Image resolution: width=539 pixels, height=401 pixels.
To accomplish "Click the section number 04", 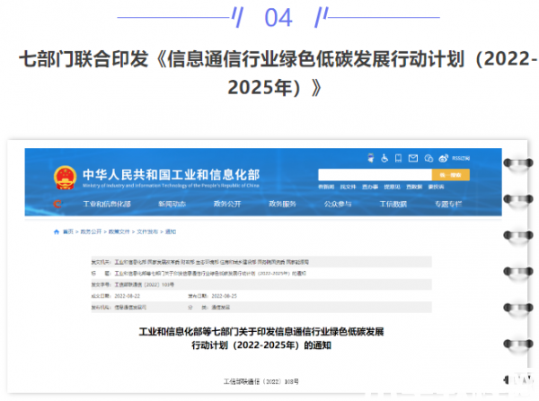I will pos(278,18).
